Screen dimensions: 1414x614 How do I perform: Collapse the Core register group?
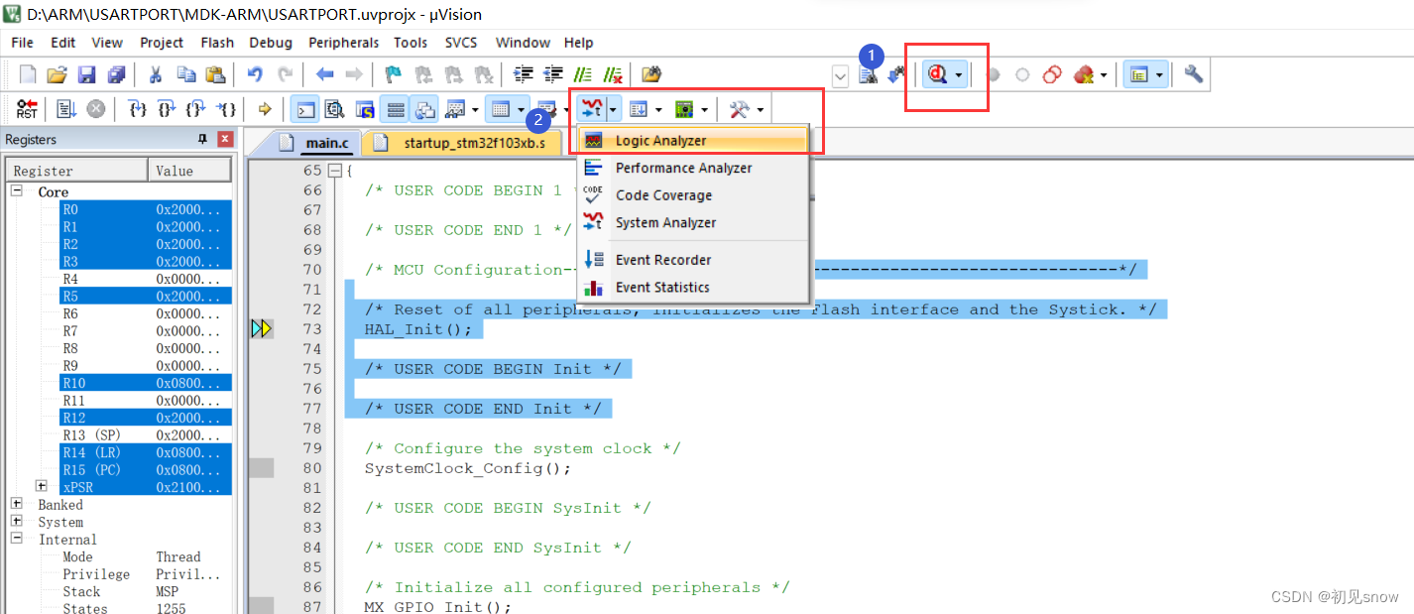(x=17, y=191)
